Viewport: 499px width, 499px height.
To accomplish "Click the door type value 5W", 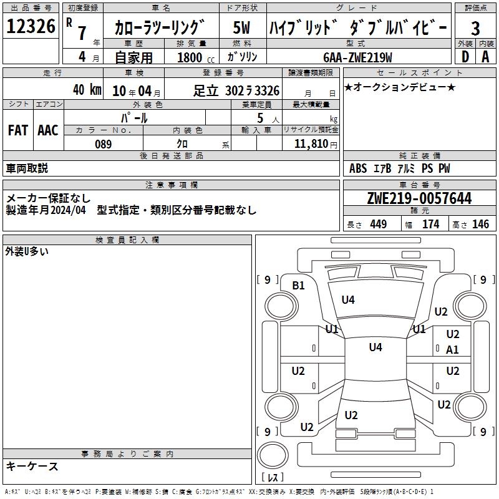I will pos(241,27).
